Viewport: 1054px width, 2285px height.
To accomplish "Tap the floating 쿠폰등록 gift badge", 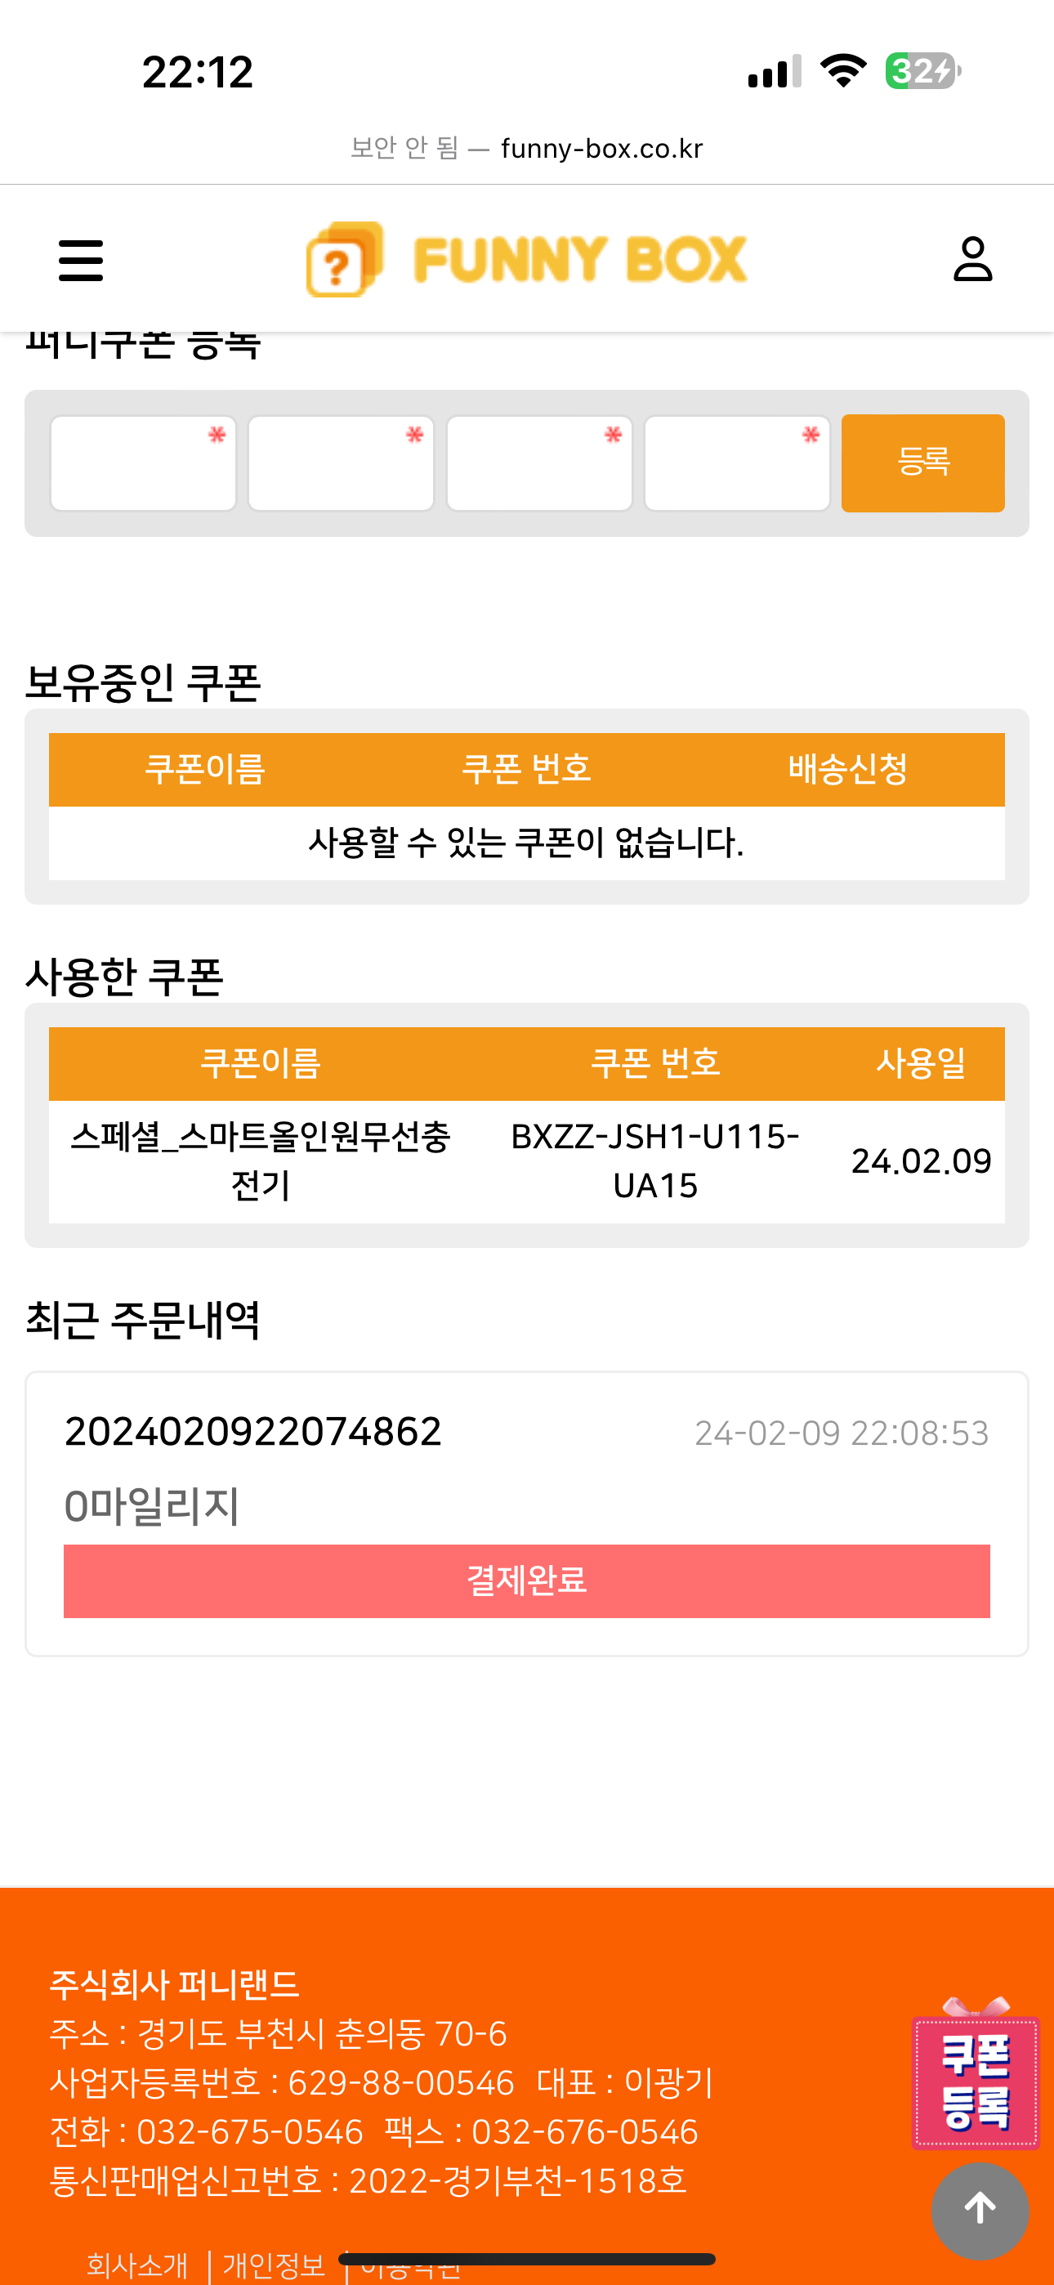I will 975,2081.
